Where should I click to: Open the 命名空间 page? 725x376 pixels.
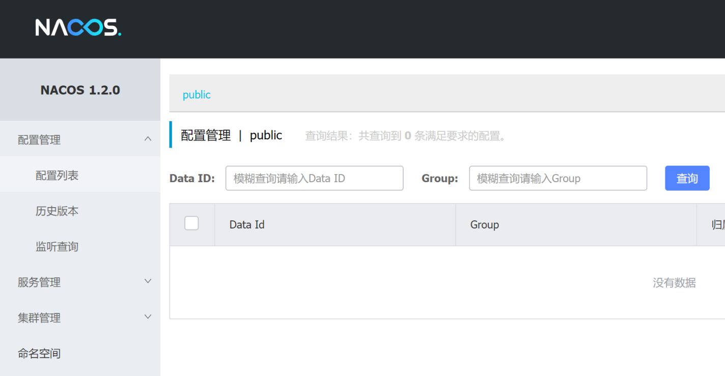tap(39, 354)
